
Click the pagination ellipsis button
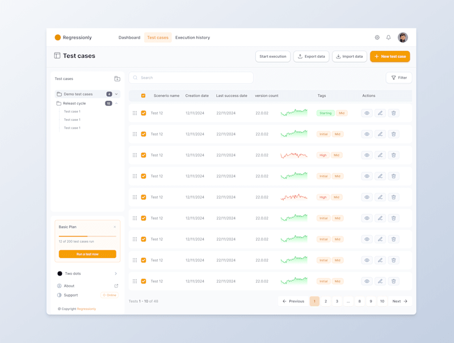point(348,302)
